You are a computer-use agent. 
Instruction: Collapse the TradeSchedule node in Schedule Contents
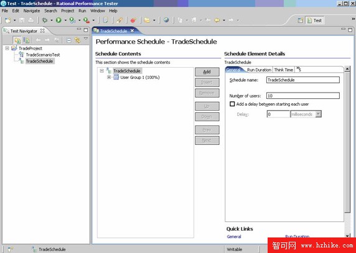(101, 71)
